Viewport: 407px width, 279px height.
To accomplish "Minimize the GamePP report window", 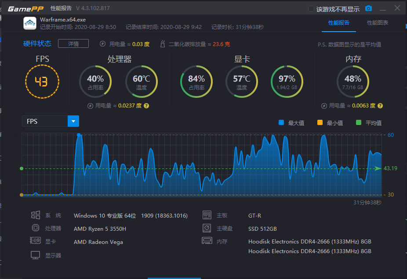I will 382,9.
